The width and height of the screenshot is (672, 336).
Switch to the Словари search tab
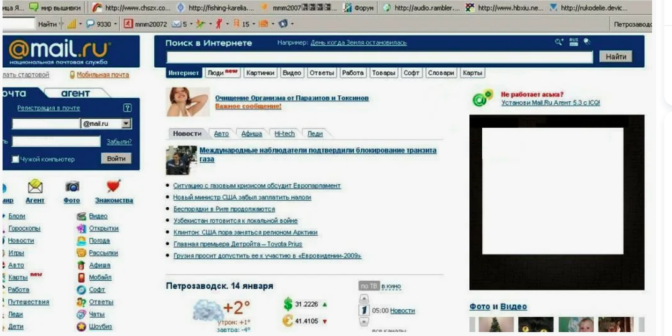coord(441,73)
